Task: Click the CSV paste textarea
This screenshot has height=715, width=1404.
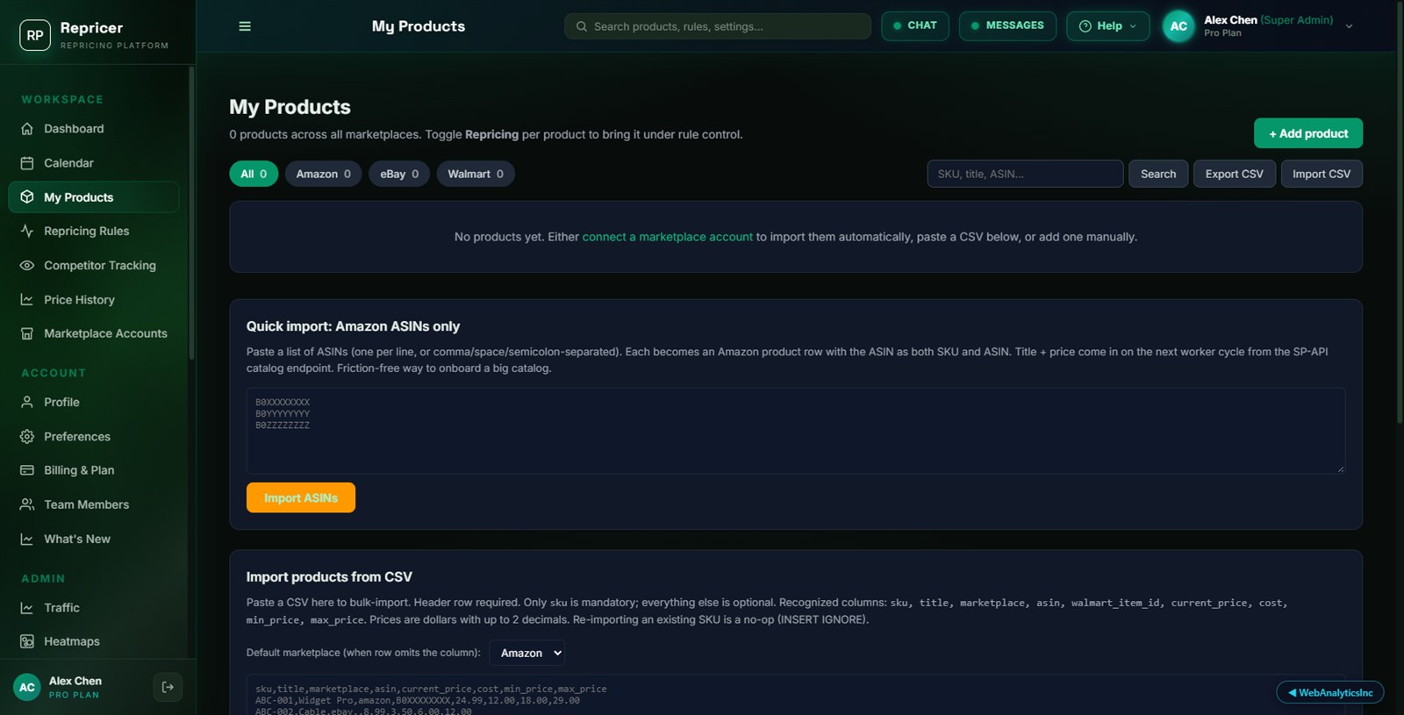Action: coord(795,695)
